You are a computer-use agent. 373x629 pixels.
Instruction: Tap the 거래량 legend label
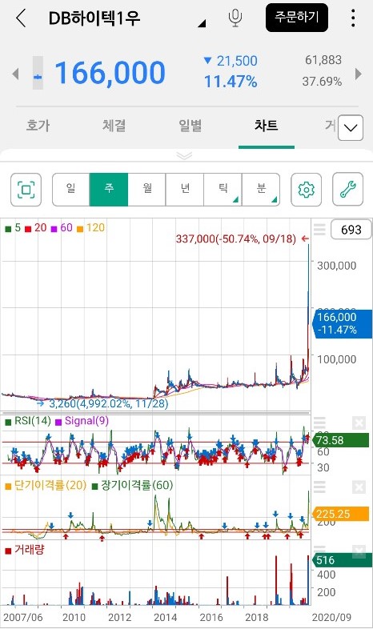tap(25, 550)
